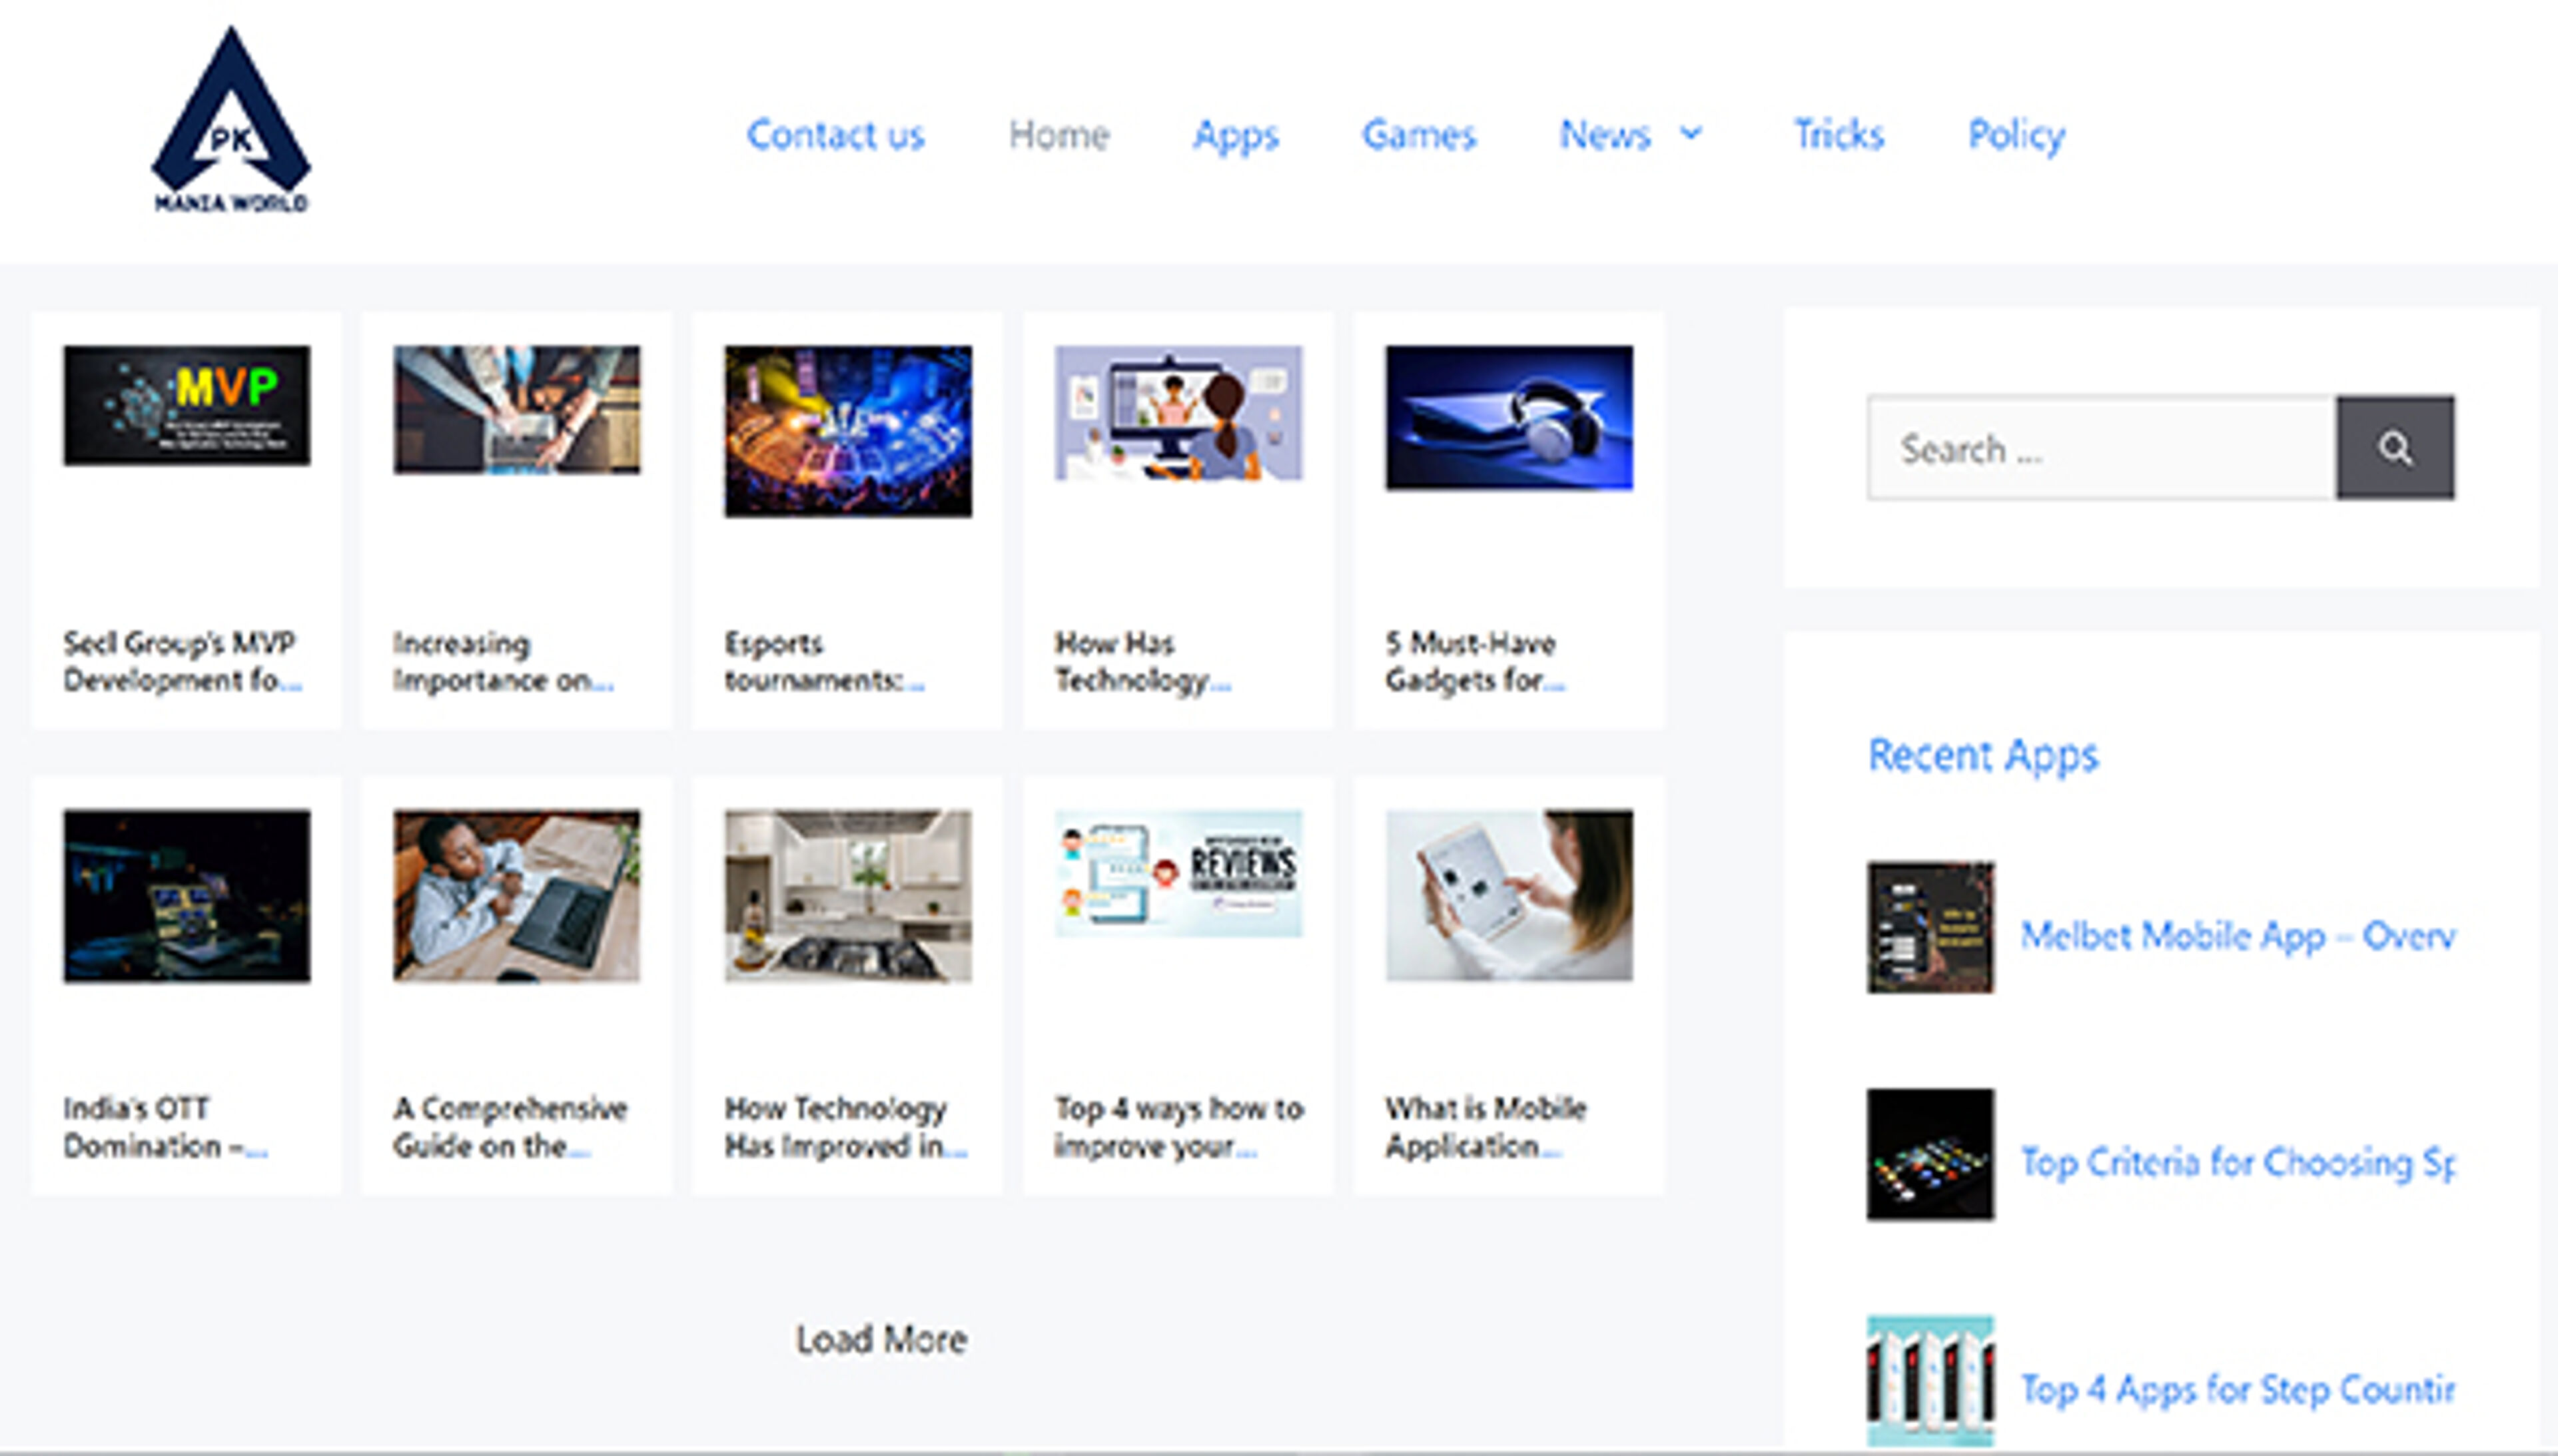Select Tricks in the navigation bar
This screenshot has height=1456, width=2558.
click(1838, 134)
